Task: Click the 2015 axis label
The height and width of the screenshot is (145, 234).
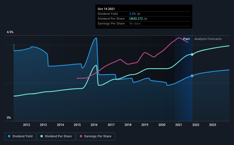Action: (x=77, y=125)
